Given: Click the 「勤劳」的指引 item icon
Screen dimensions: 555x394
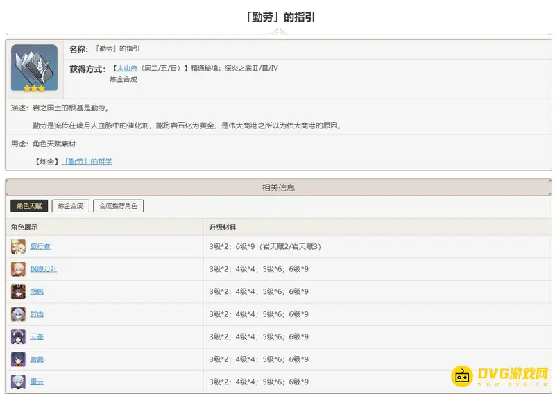Looking at the screenshot, I should tap(34, 68).
